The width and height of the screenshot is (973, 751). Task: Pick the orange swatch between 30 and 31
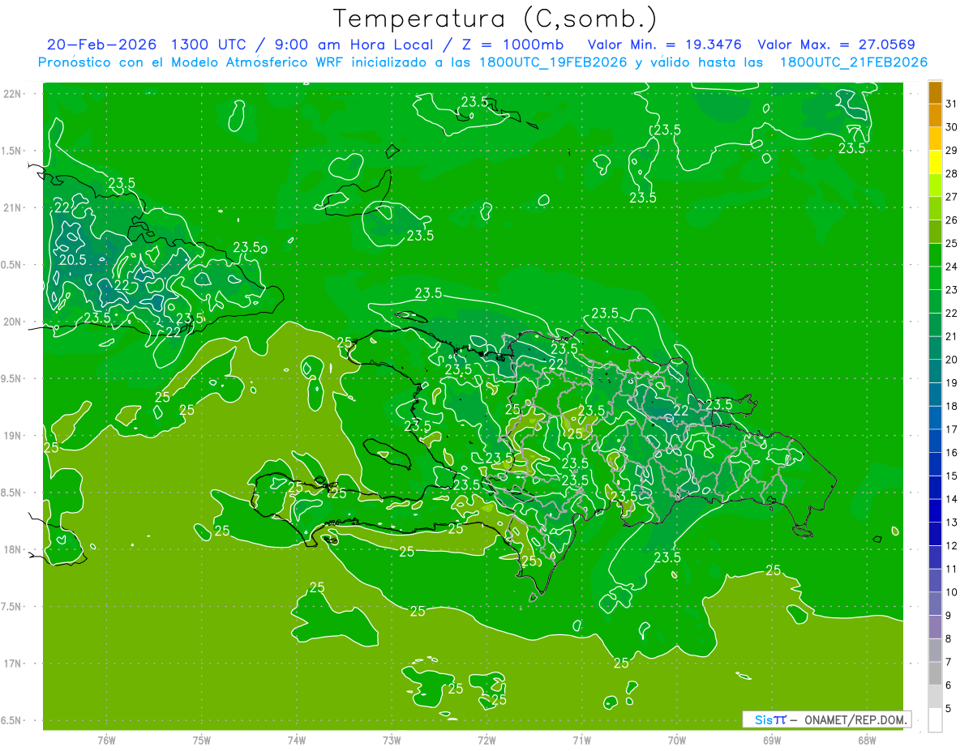coord(935,115)
